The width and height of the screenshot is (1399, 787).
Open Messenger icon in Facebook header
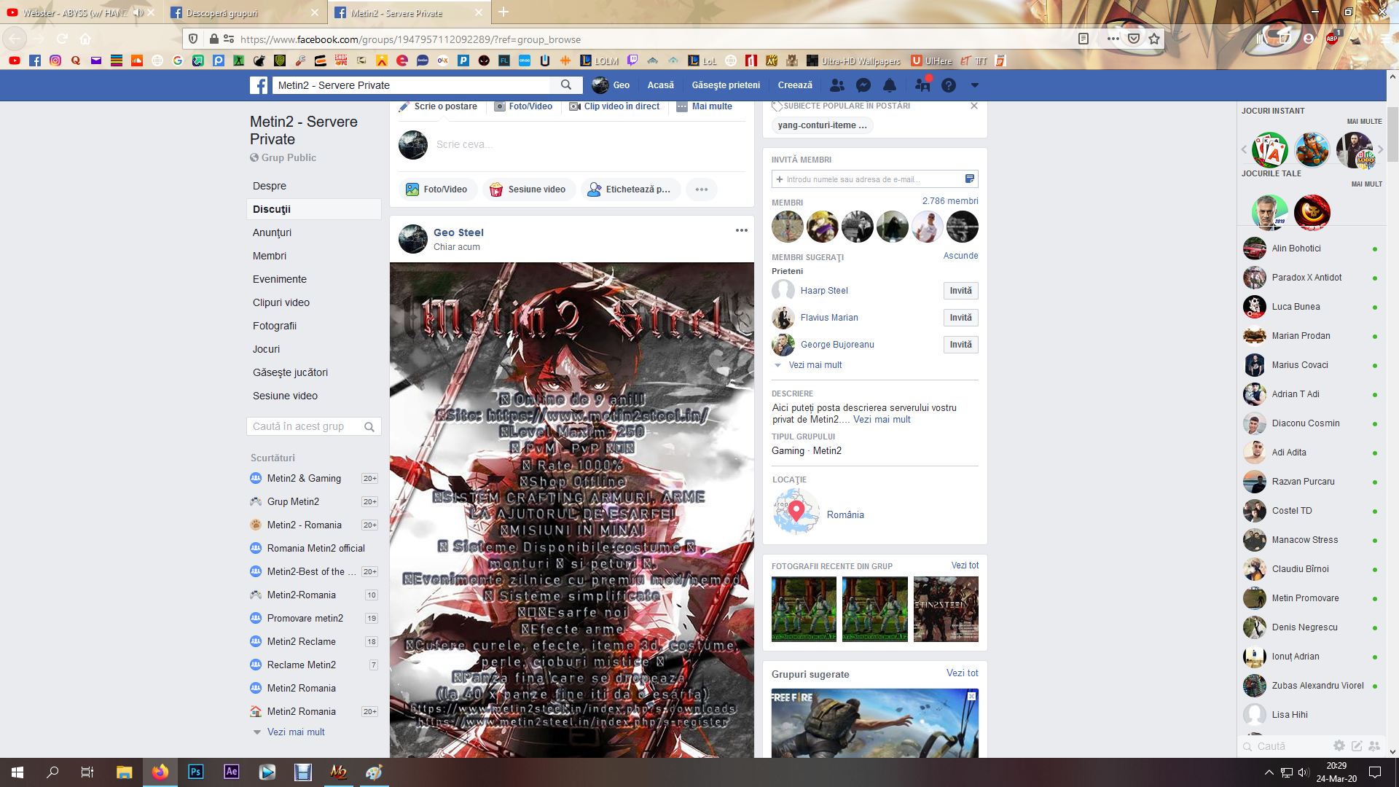pos(863,85)
